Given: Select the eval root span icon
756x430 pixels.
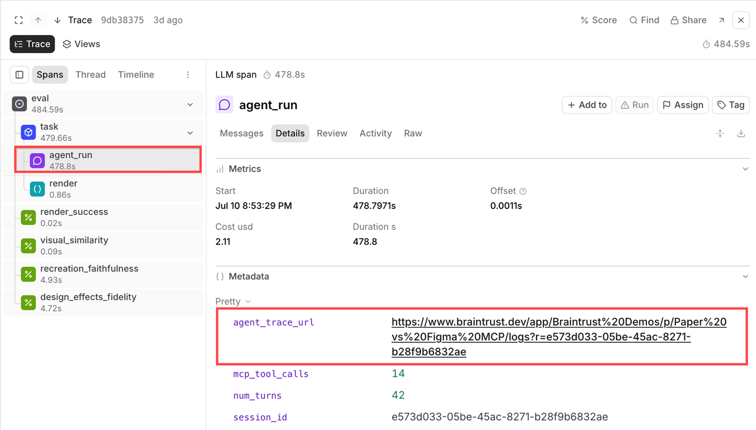Looking at the screenshot, I should point(19,104).
